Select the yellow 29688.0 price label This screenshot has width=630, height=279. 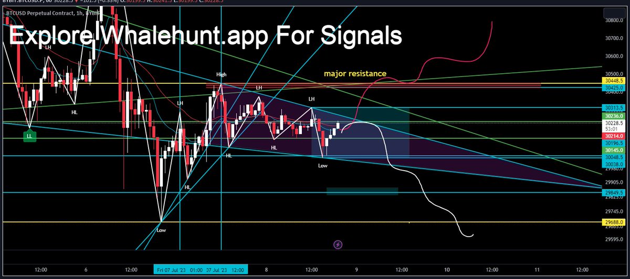click(x=614, y=222)
